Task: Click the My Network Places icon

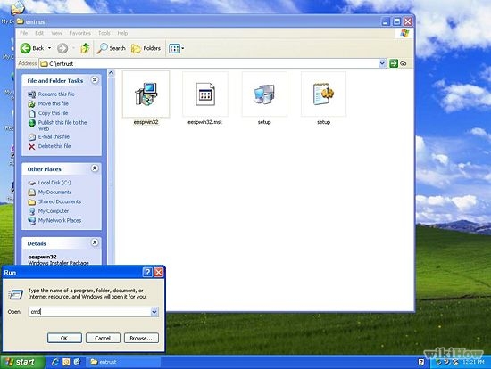Action: (x=31, y=220)
